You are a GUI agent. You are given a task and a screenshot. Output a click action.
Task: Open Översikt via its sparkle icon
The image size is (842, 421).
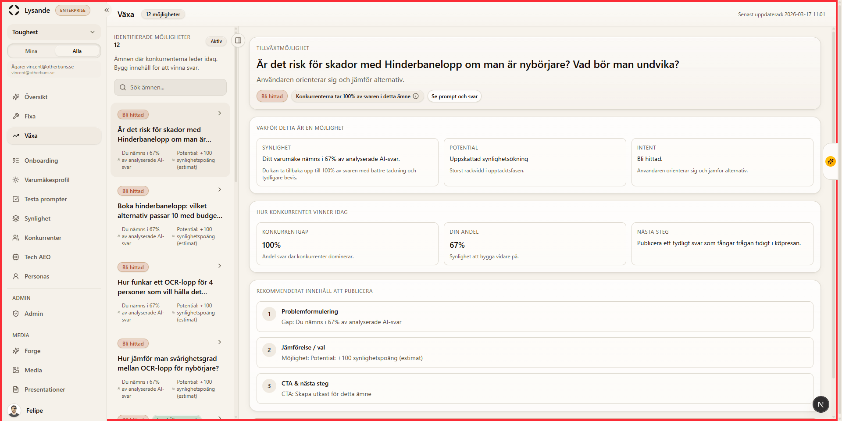tap(16, 97)
